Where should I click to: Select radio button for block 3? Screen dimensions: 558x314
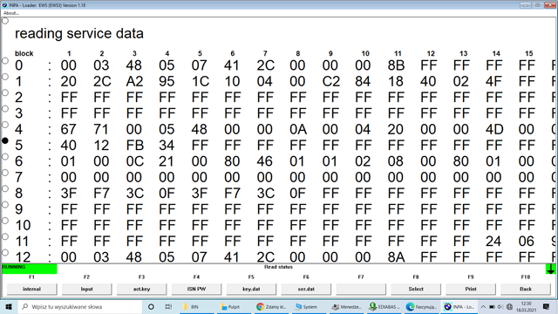(5, 109)
